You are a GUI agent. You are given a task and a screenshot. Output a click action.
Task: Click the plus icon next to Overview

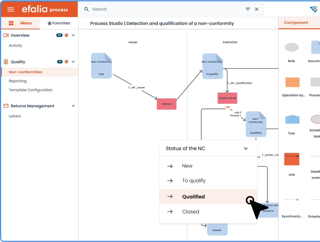tap(66, 35)
